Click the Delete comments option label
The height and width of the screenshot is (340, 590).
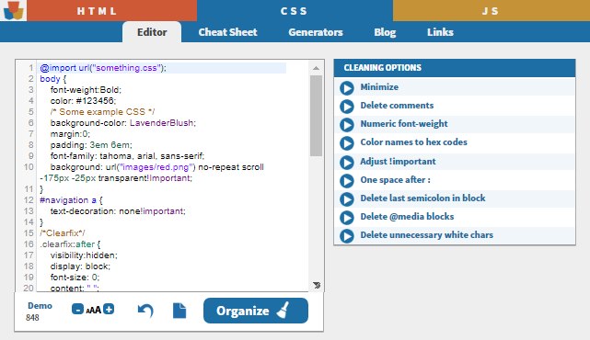click(x=397, y=105)
